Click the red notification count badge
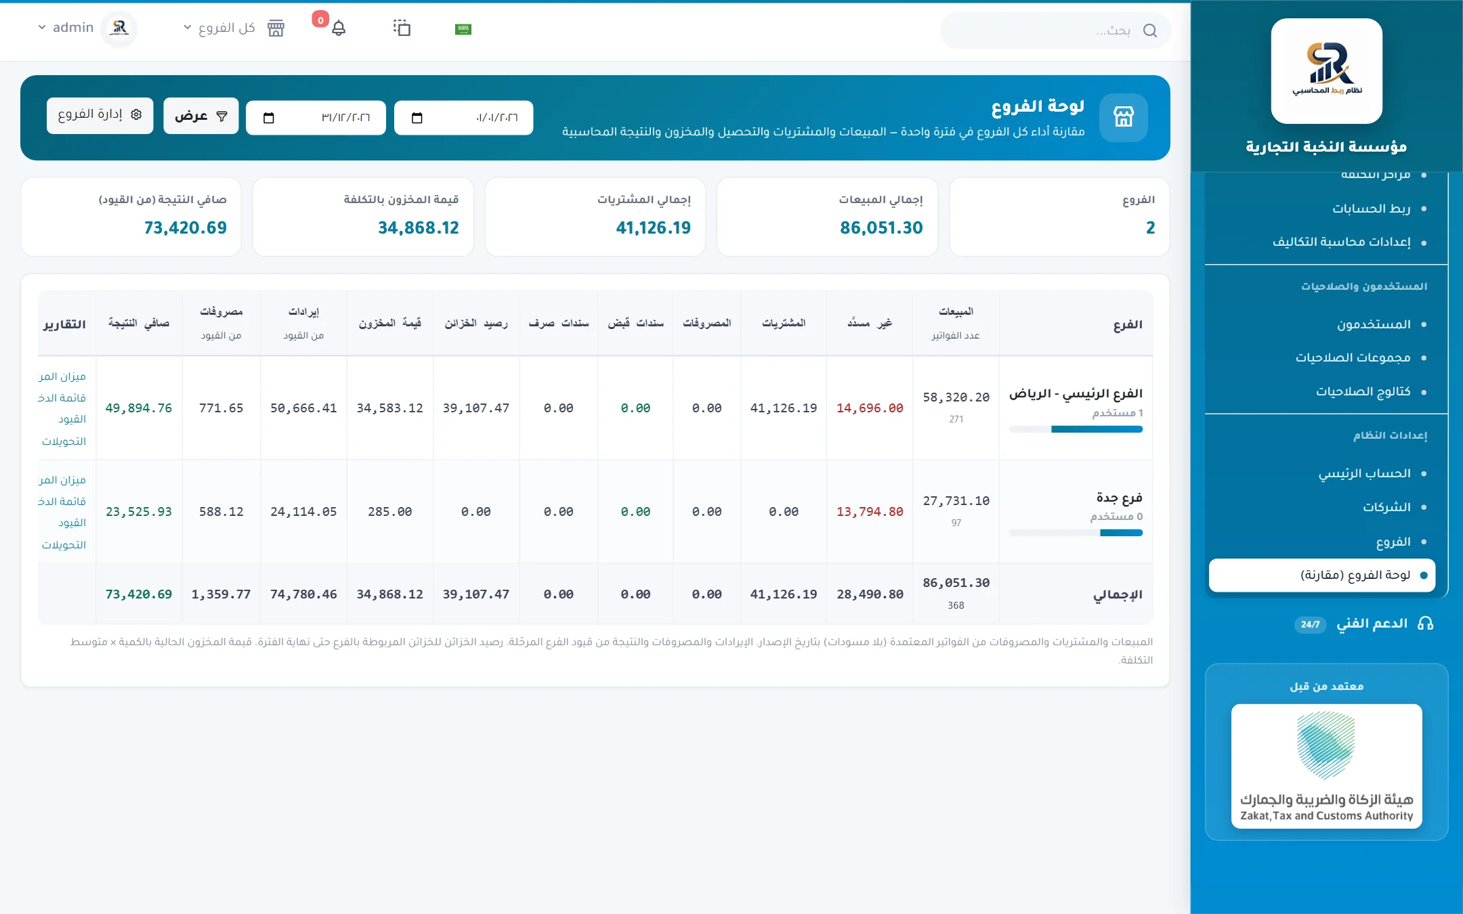Image resolution: width=1463 pixels, height=914 pixels. click(320, 20)
